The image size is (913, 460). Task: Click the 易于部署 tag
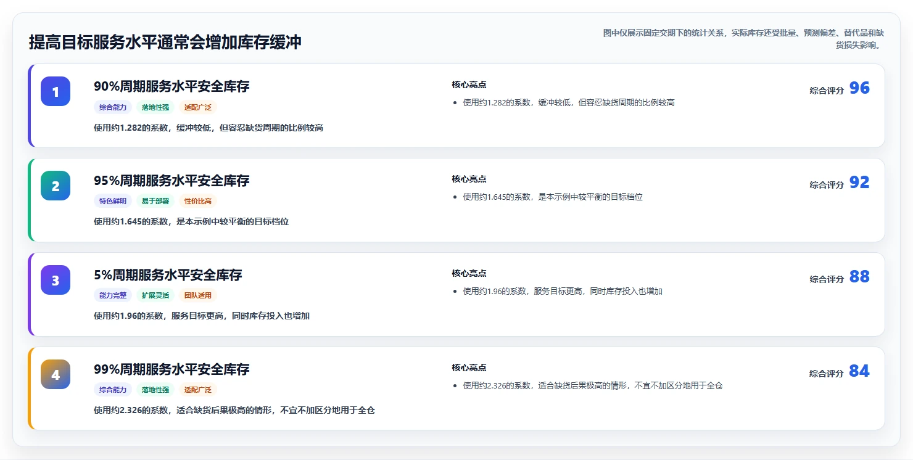[155, 201]
